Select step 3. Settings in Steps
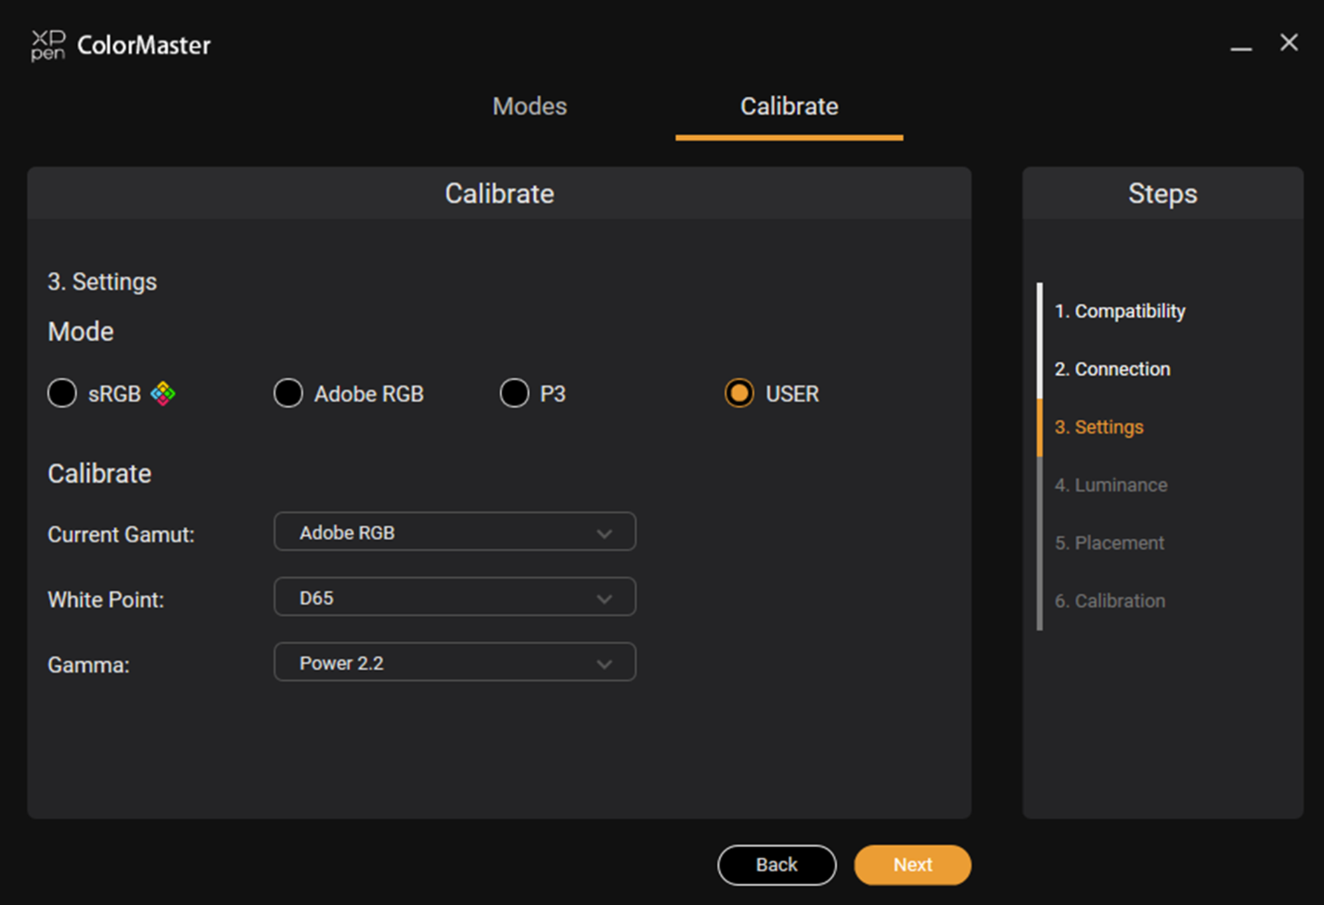 tap(1099, 427)
